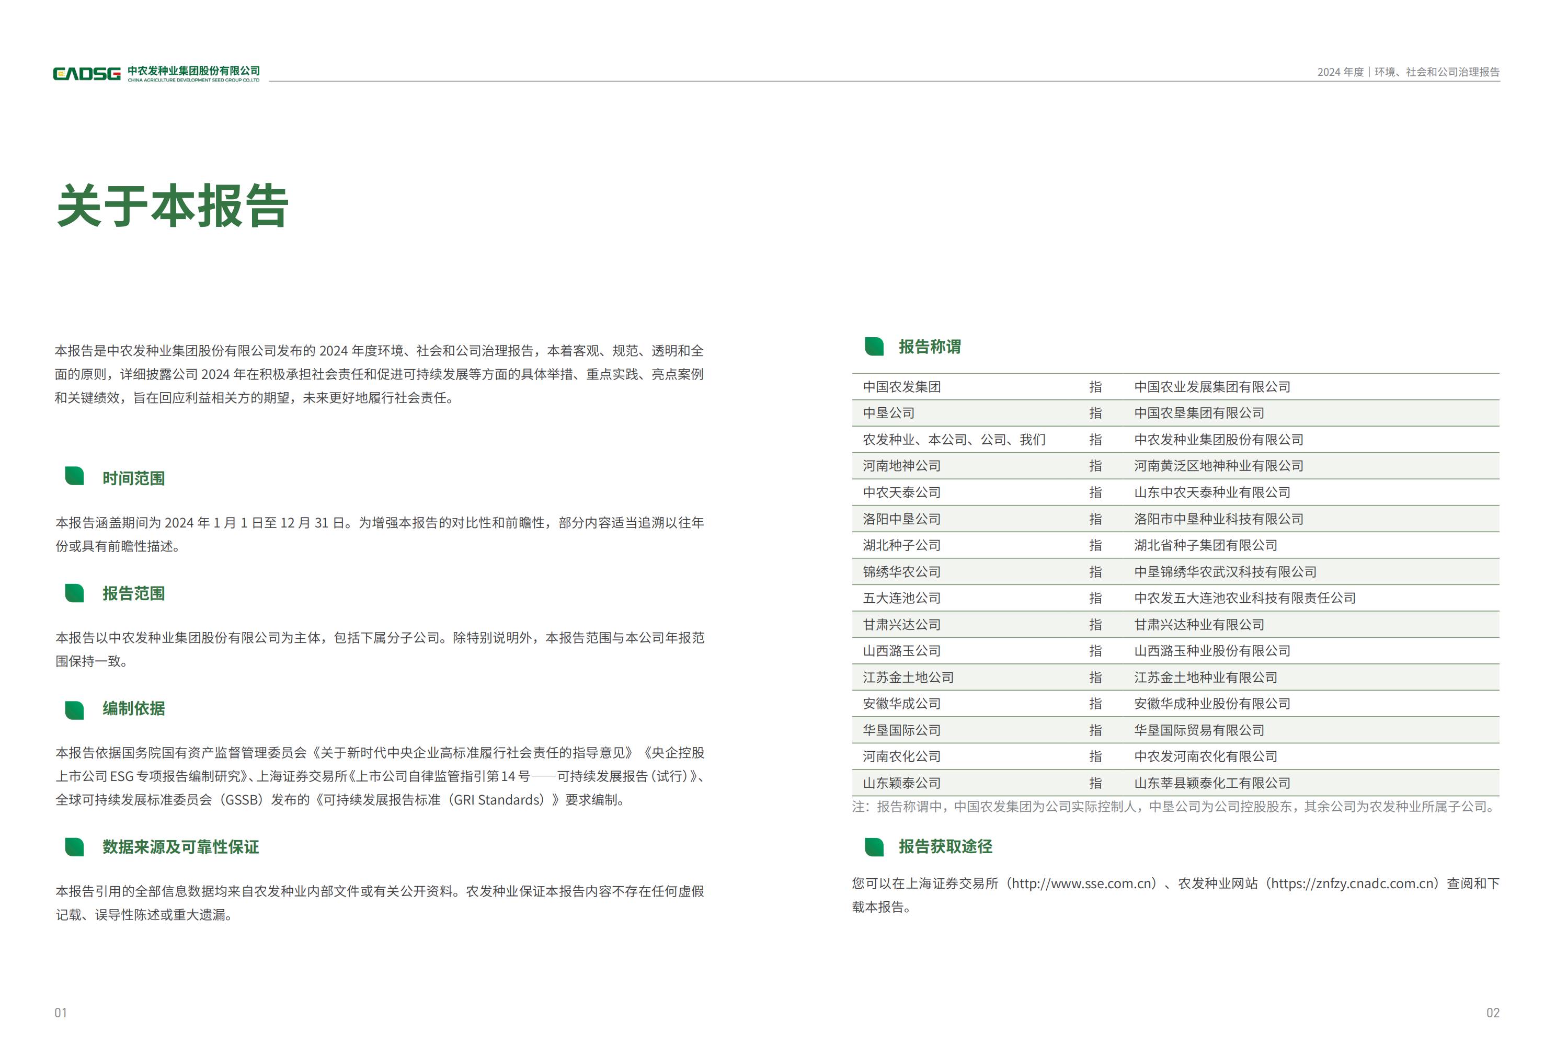
Task: Click the table footnote starting 注：报告称谓中
Action: [x=1175, y=807]
